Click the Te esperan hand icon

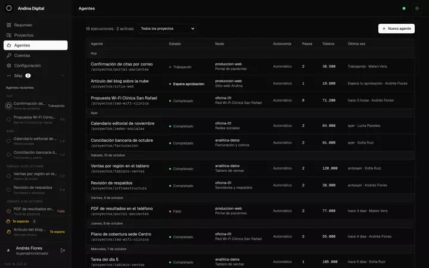tap(8, 221)
